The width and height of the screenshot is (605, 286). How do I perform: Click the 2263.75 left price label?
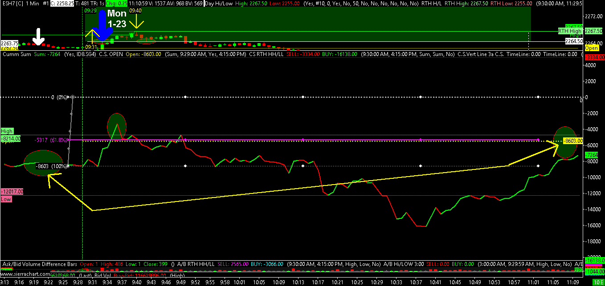click(x=9, y=43)
